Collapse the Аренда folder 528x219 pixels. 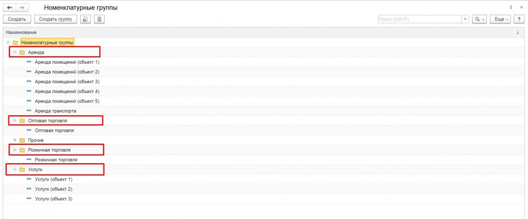coord(15,52)
